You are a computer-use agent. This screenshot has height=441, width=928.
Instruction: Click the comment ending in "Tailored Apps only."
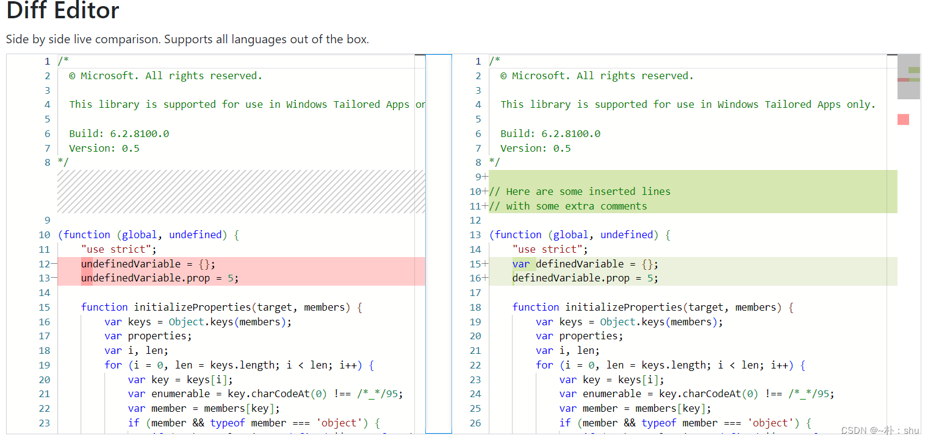pyautogui.click(x=688, y=105)
